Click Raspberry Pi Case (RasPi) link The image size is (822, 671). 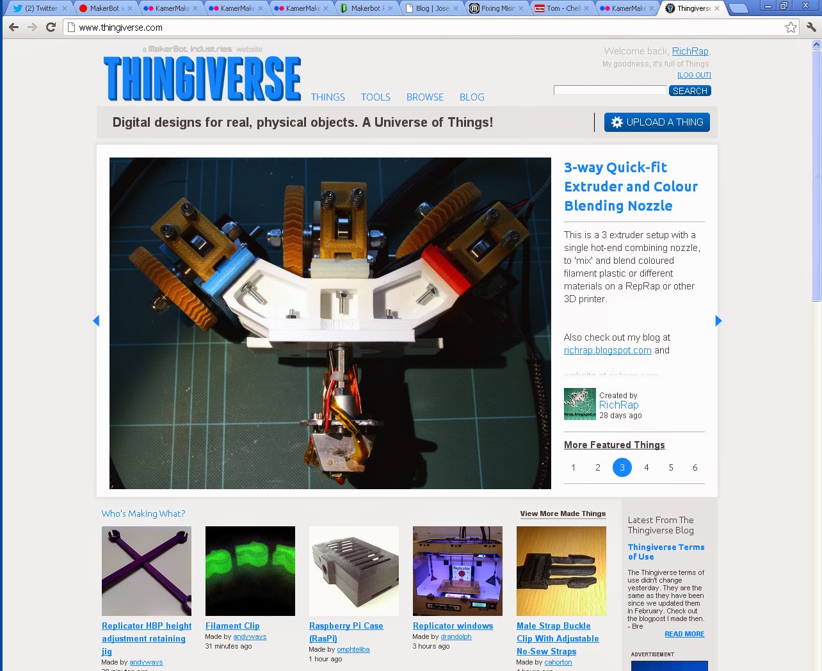click(x=346, y=632)
